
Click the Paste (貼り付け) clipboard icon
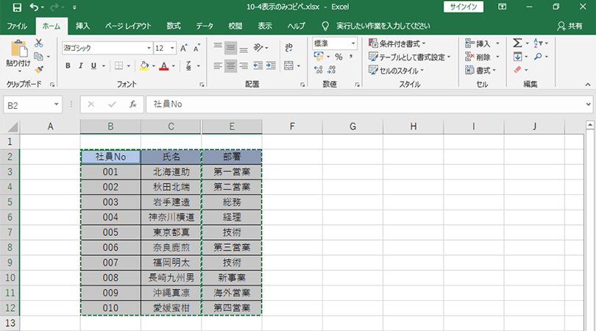(18, 49)
